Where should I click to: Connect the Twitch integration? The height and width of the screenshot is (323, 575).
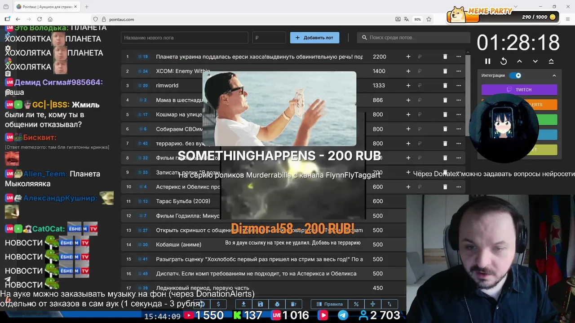tap(519, 90)
